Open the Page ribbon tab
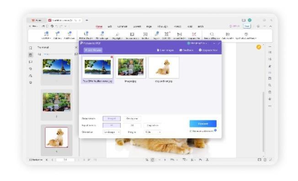 point(149,26)
